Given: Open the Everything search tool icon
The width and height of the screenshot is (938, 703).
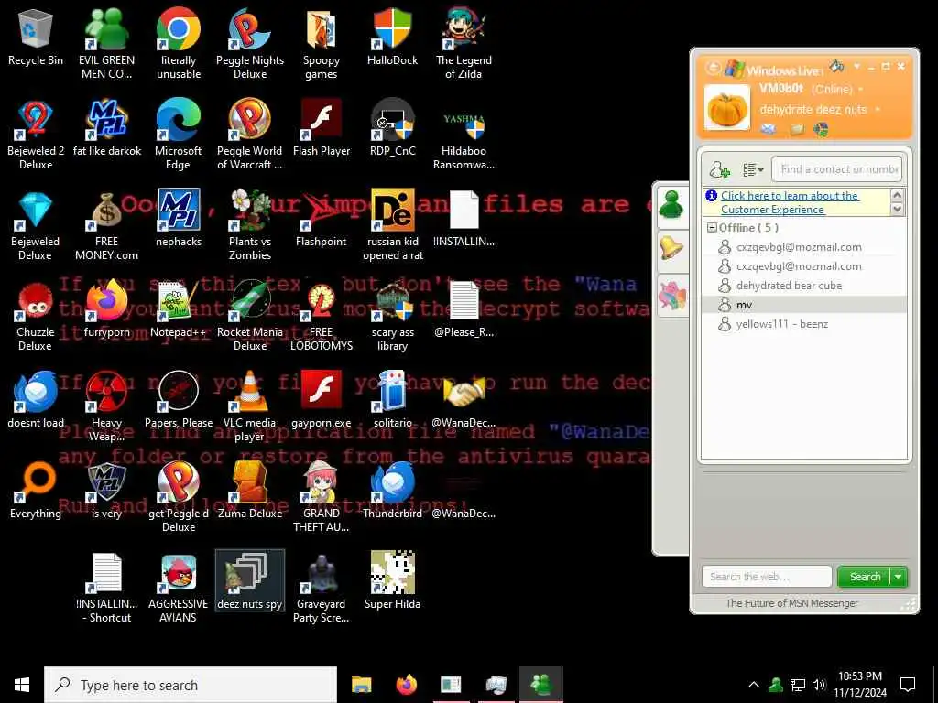Looking at the screenshot, I should [36, 492].
